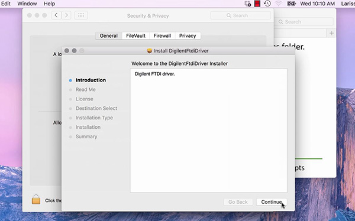This screenshot has width=355, height=221.
Task: Click the disabled Go Back button
Action: pos(238,202)
